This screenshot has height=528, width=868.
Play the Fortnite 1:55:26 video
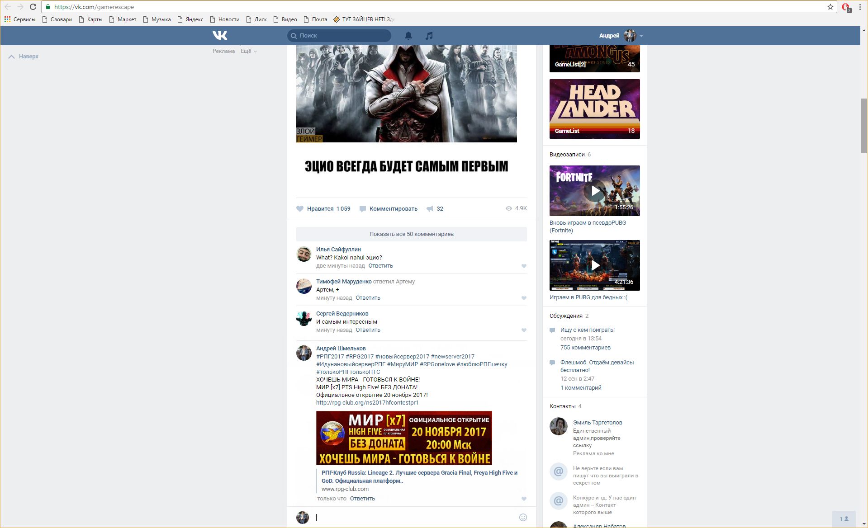point(594,191)
